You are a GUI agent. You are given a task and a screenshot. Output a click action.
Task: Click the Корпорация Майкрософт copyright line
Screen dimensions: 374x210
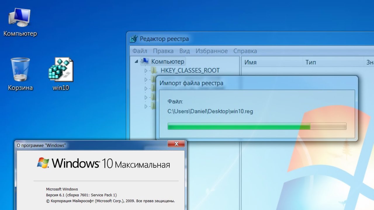(x=110, y=201)
